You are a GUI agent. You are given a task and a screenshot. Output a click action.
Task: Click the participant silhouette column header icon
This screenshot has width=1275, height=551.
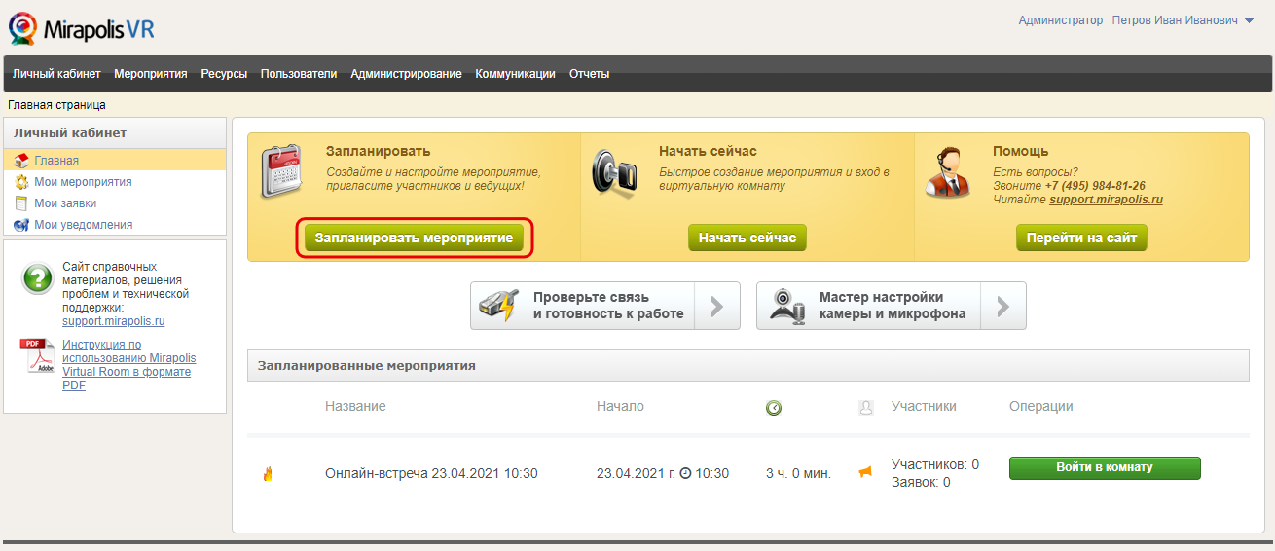click(866, 408)
